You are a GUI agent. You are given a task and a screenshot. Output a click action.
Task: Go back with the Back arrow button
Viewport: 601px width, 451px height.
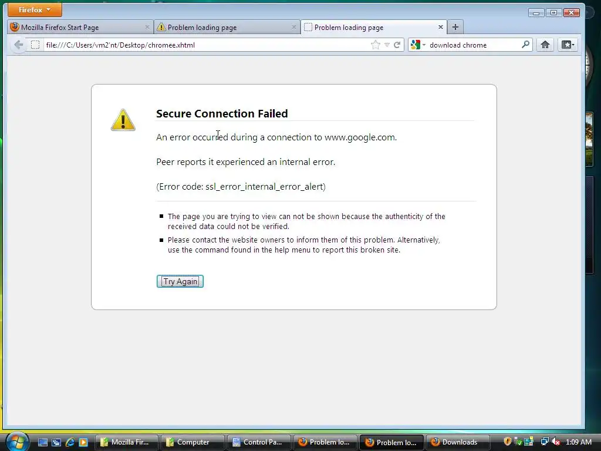pos(18,45)
